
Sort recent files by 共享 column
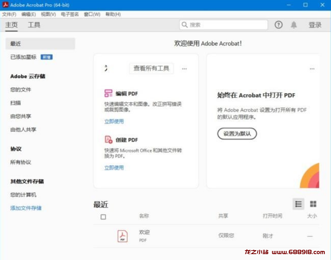click(223, 216)
